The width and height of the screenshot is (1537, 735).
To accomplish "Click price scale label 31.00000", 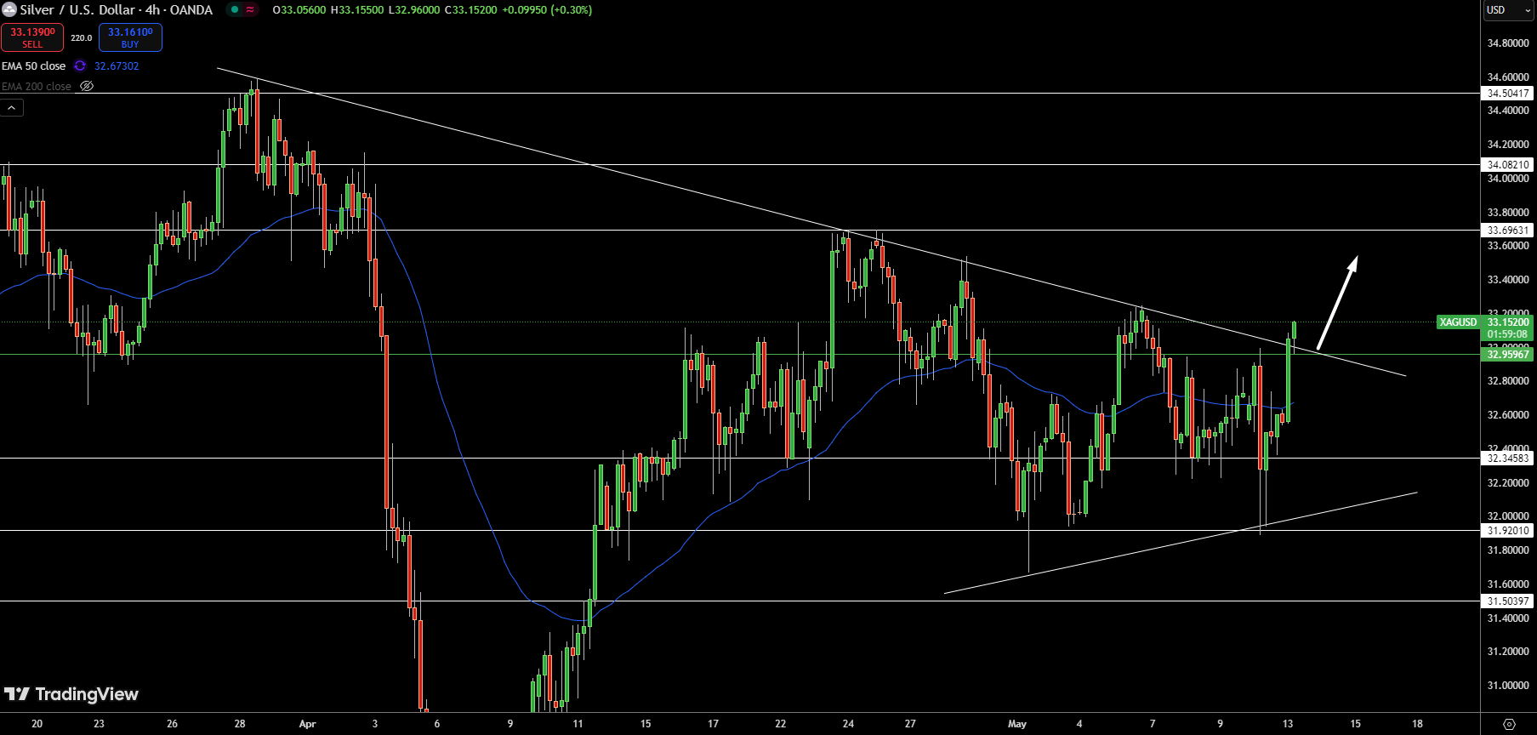I will 1508,685.
